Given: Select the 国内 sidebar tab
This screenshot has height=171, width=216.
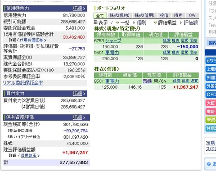Looking at the screenshot, I should (x=211, y=43).
